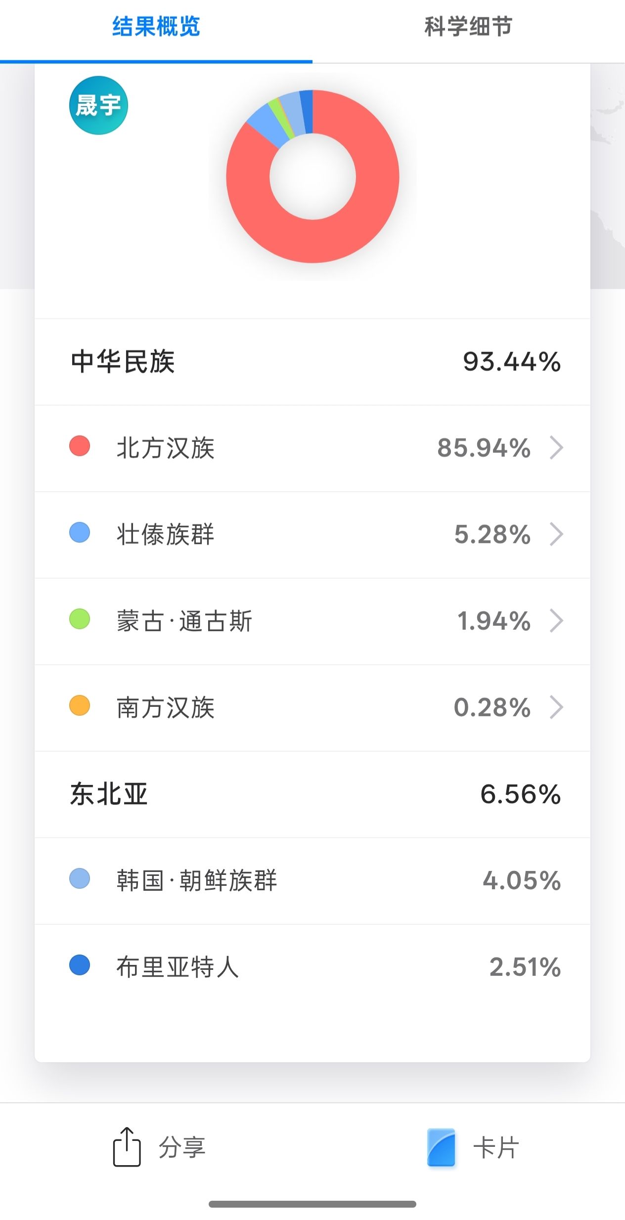Open the 科学细节 tab
Viewport: 625px width, 1220px height.
[x=468, y=27]
